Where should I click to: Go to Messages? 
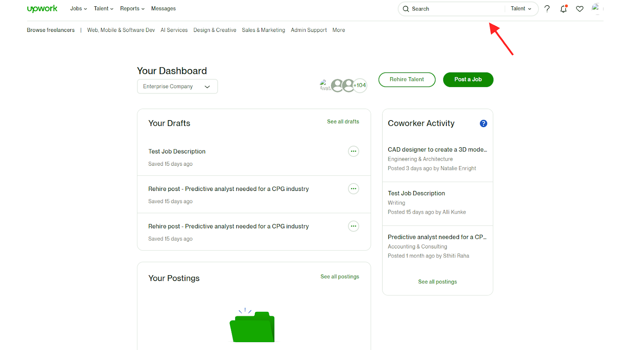(x=163, y=9)
